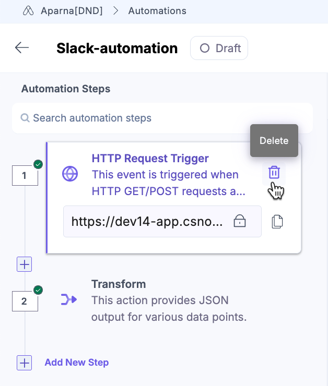Click the back arrow icon
Screen dimensions: 328x386
(22, 47)
